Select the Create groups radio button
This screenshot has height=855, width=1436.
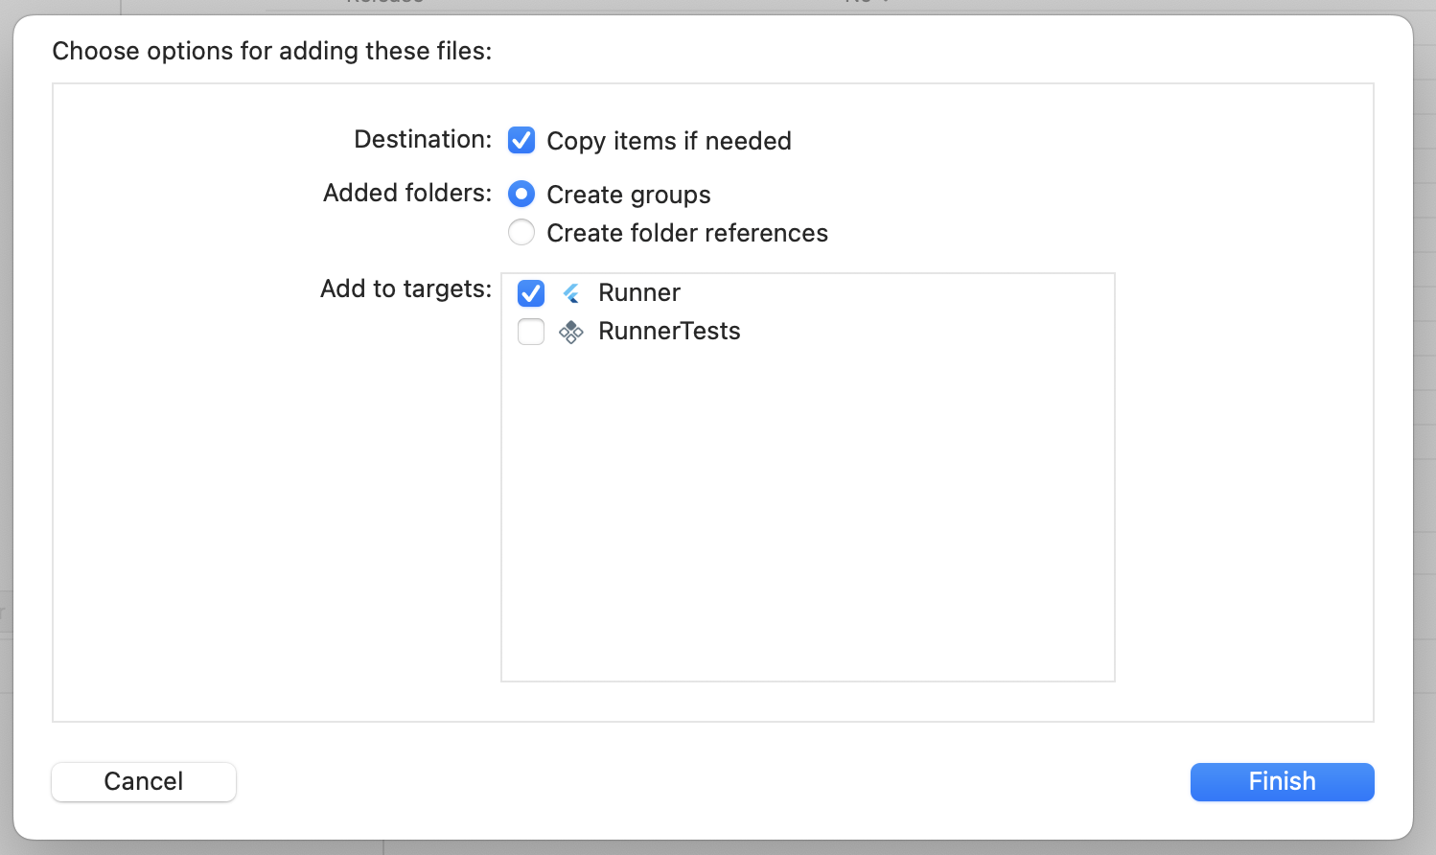[521, 195]
